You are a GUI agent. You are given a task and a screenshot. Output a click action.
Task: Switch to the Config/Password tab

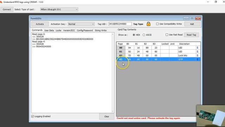coord(85,30)
